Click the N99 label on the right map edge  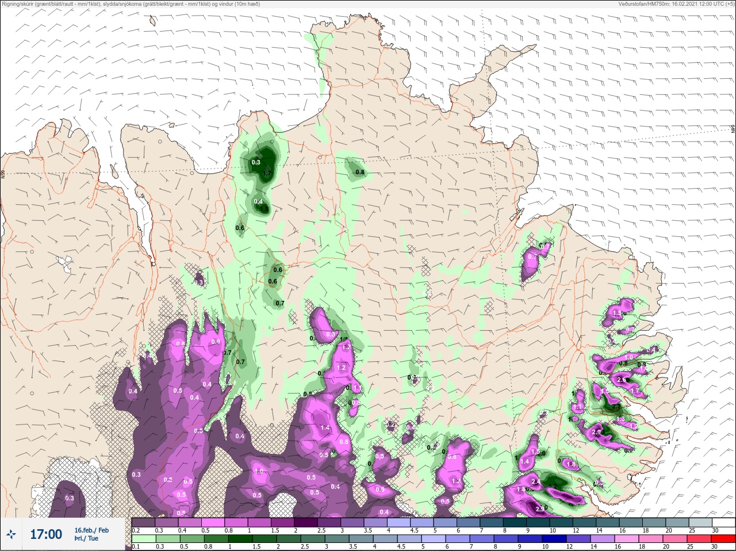(x=733, y=129)
